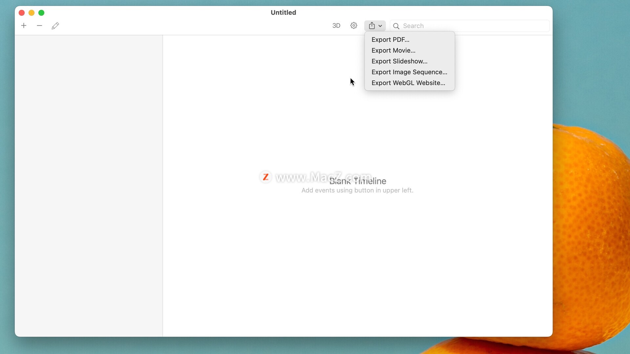Image resolution: width=630 pixels, height=354 pixels.
Task: Focus the Search field
Action: pyautogui.click(x=470, y=26)
